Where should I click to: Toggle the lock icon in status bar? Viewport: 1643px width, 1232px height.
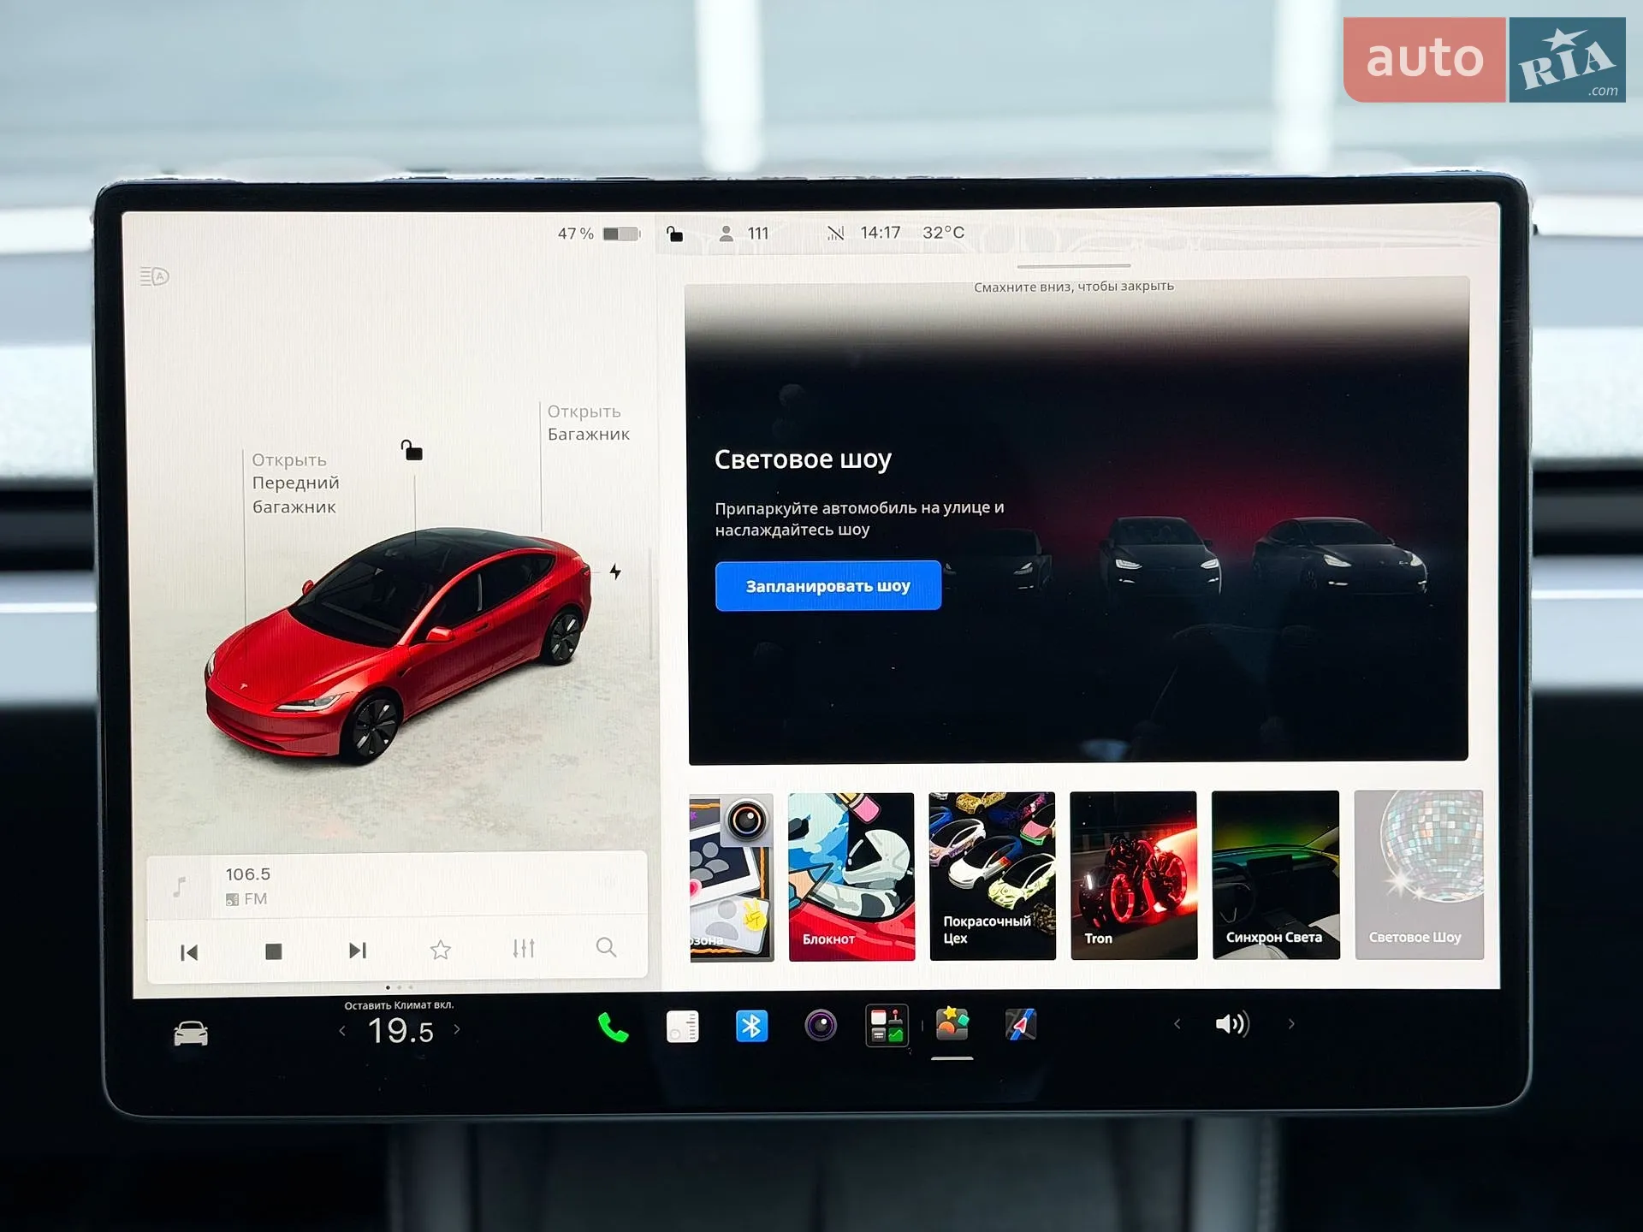[675, 234]
